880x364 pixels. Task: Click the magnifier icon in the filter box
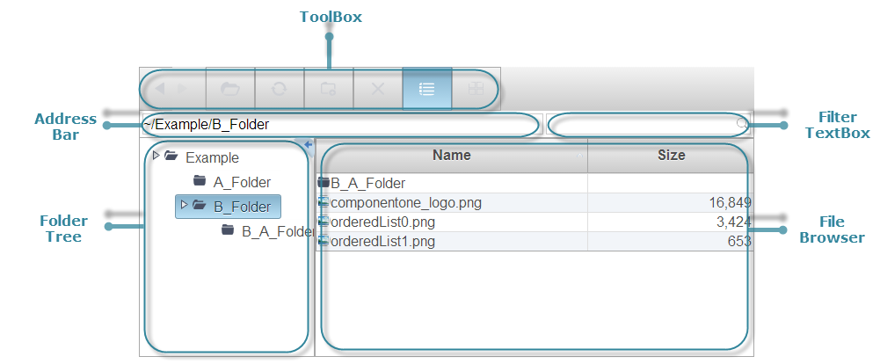(x=742, y=125)
